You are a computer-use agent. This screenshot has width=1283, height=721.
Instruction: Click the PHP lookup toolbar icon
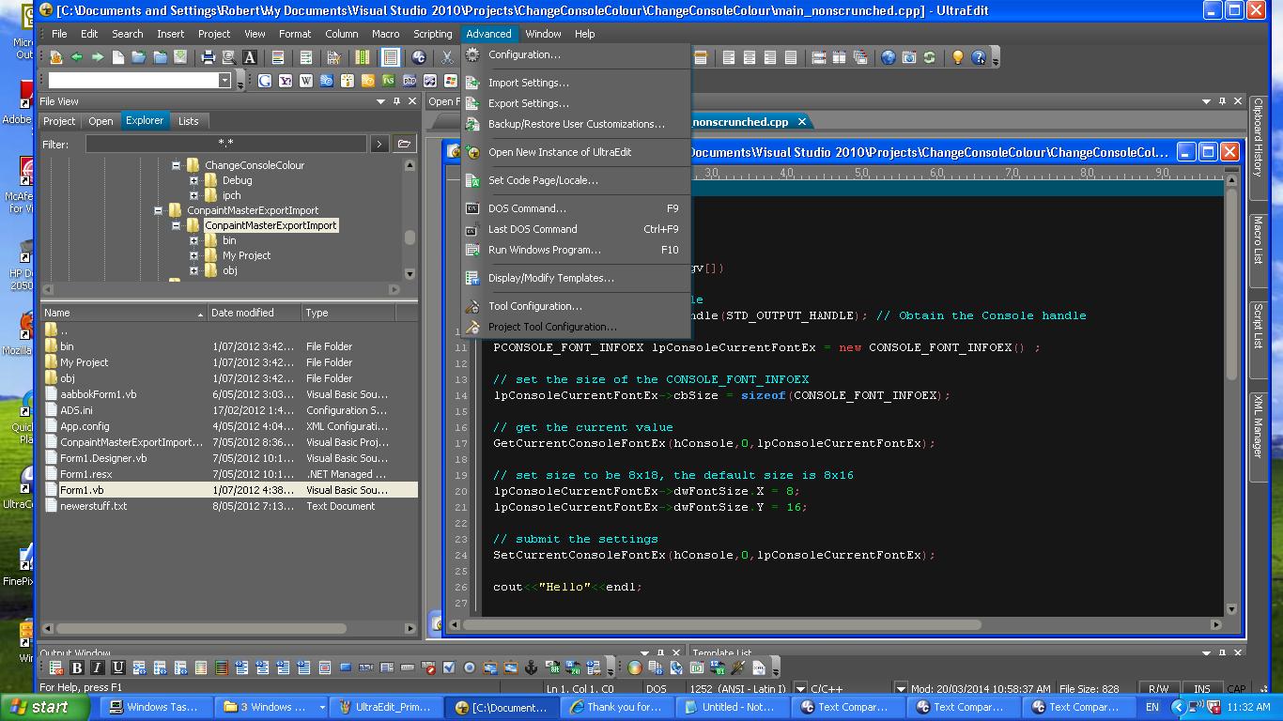(x=410, y=82)
